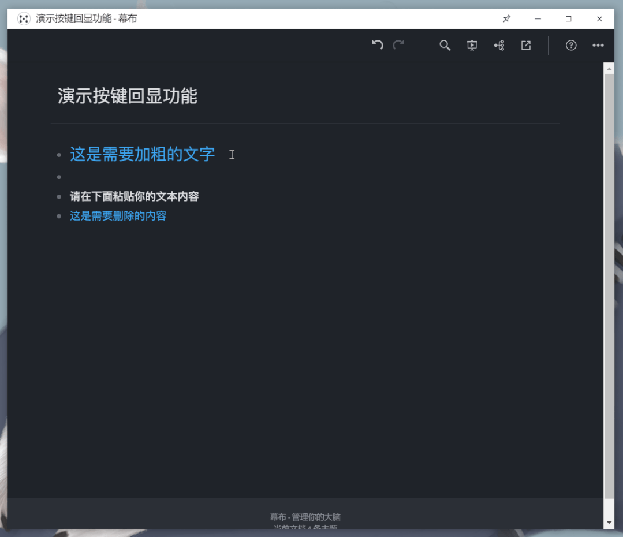623x537 pixels.
Task: Click the bullet of 请在下面粘贴你的文本内容
Action: (x=59, y=197)
